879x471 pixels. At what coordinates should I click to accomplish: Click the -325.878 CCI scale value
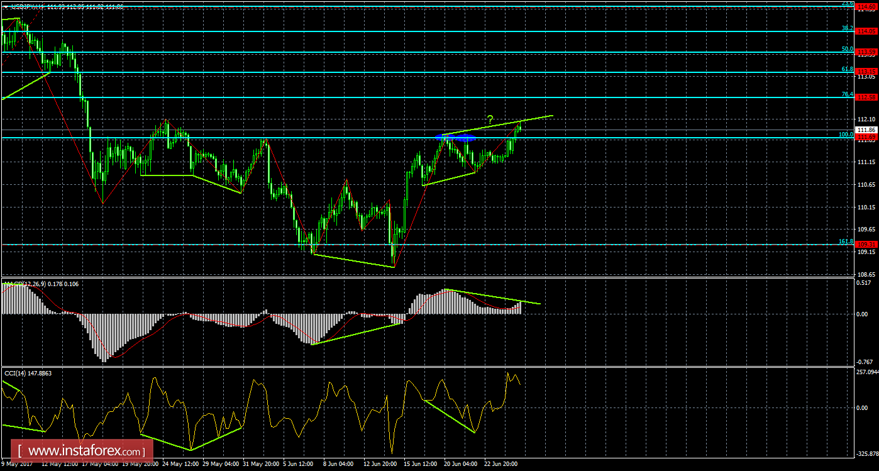(x=867, y=453)
